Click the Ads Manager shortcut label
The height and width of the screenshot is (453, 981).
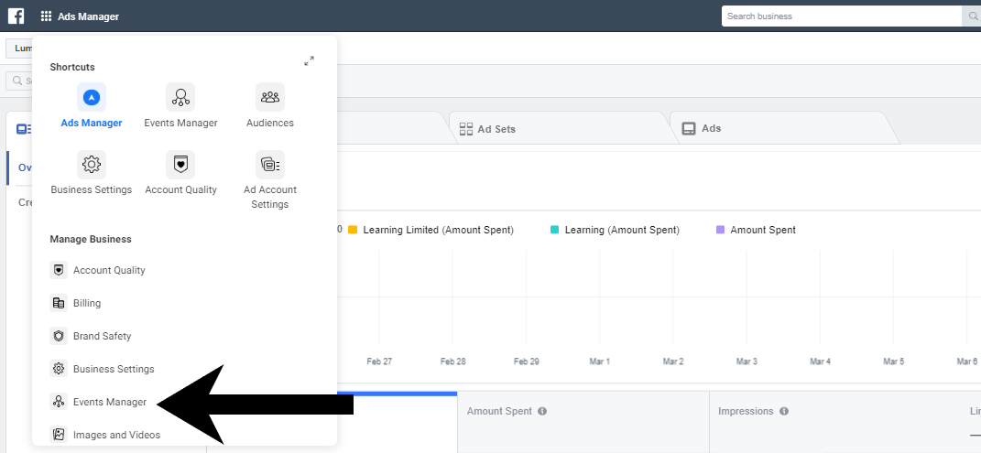(x=92, y=124)
